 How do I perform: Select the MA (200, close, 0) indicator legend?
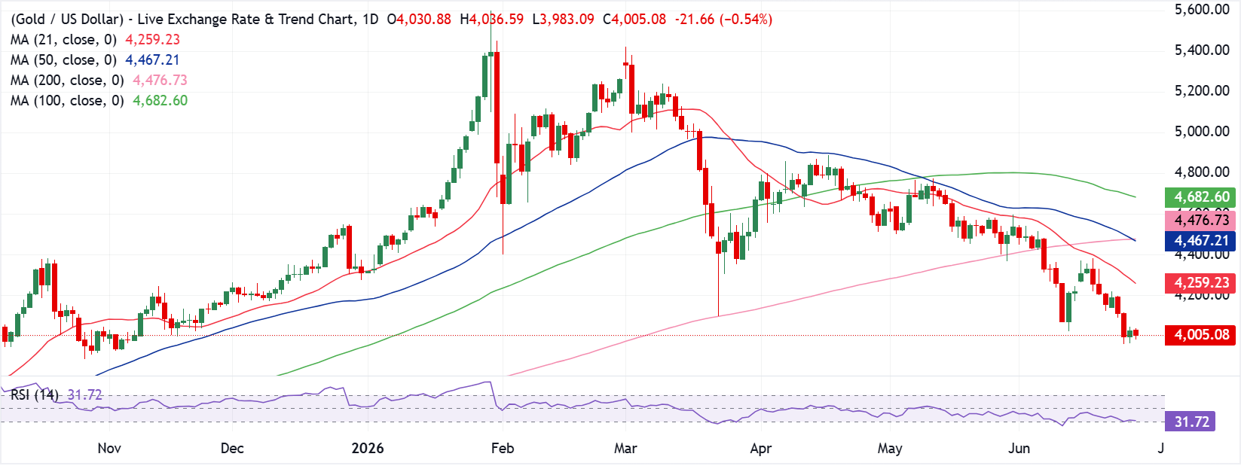67,81
